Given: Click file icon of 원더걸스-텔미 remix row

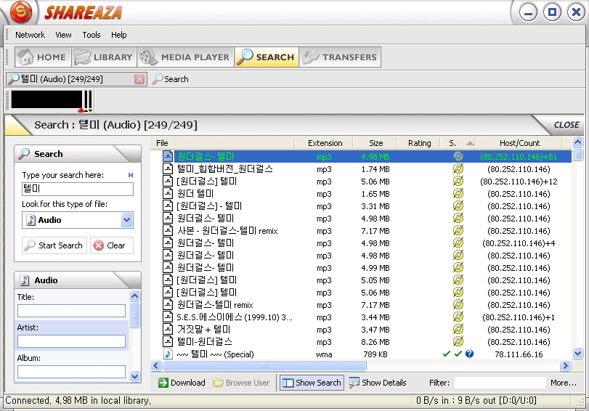Looking at the screenshot, I should [168, 304].
